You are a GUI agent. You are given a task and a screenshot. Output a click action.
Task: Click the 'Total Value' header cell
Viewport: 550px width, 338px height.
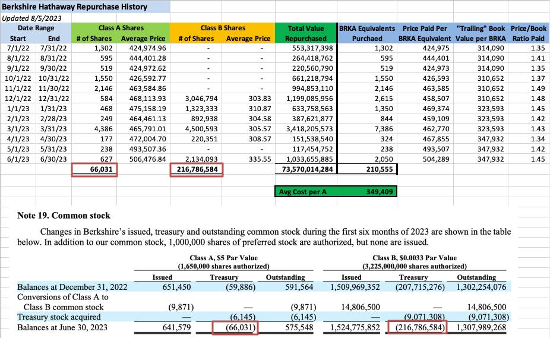306,29
